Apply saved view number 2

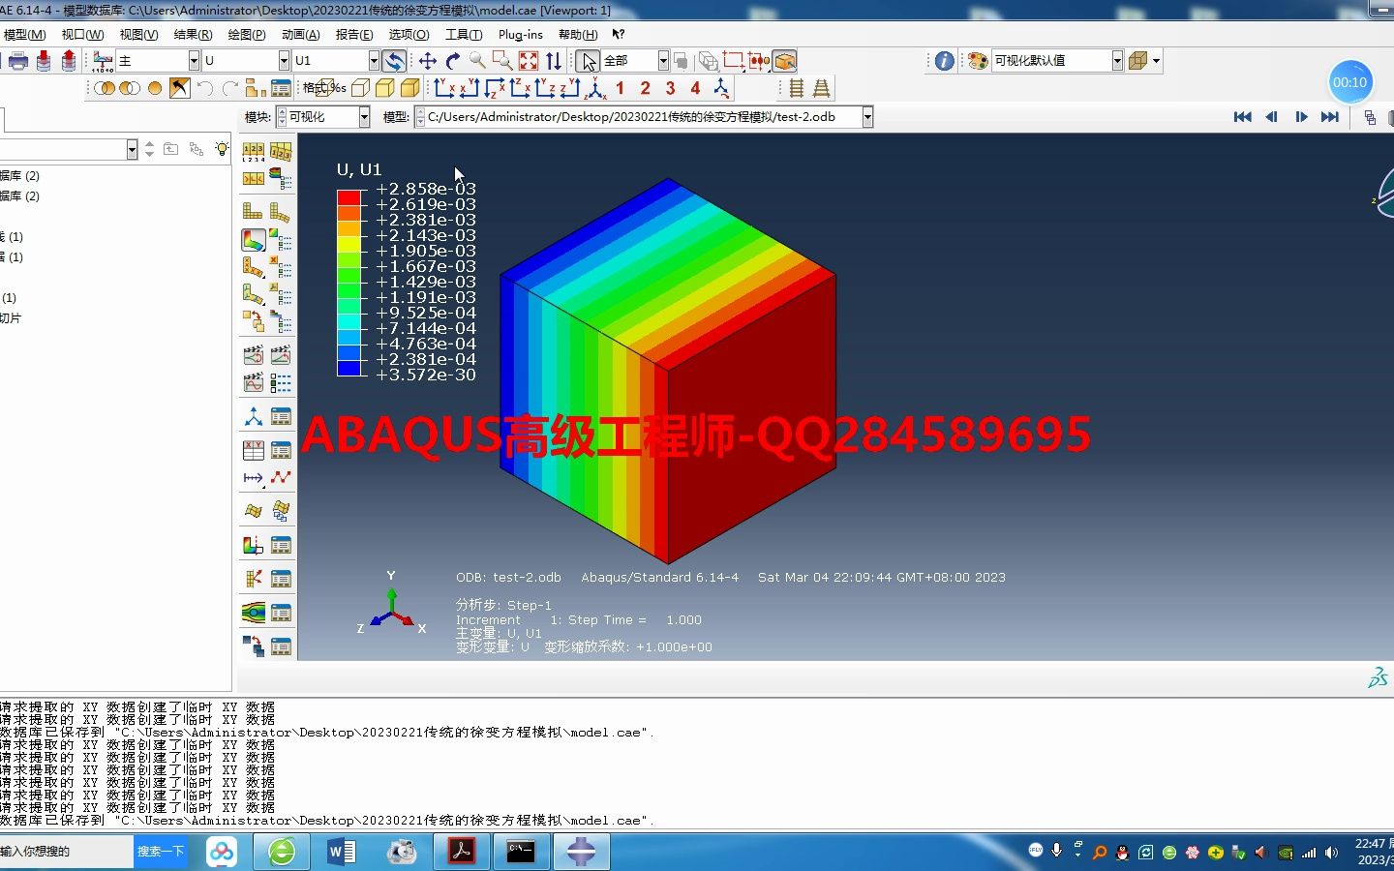click(x=645, y=88)
